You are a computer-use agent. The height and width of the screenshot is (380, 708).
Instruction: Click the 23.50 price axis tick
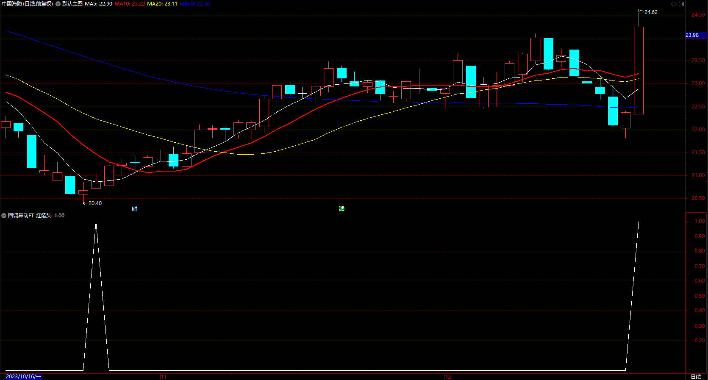pyautogui.click(x=698, y=61)
